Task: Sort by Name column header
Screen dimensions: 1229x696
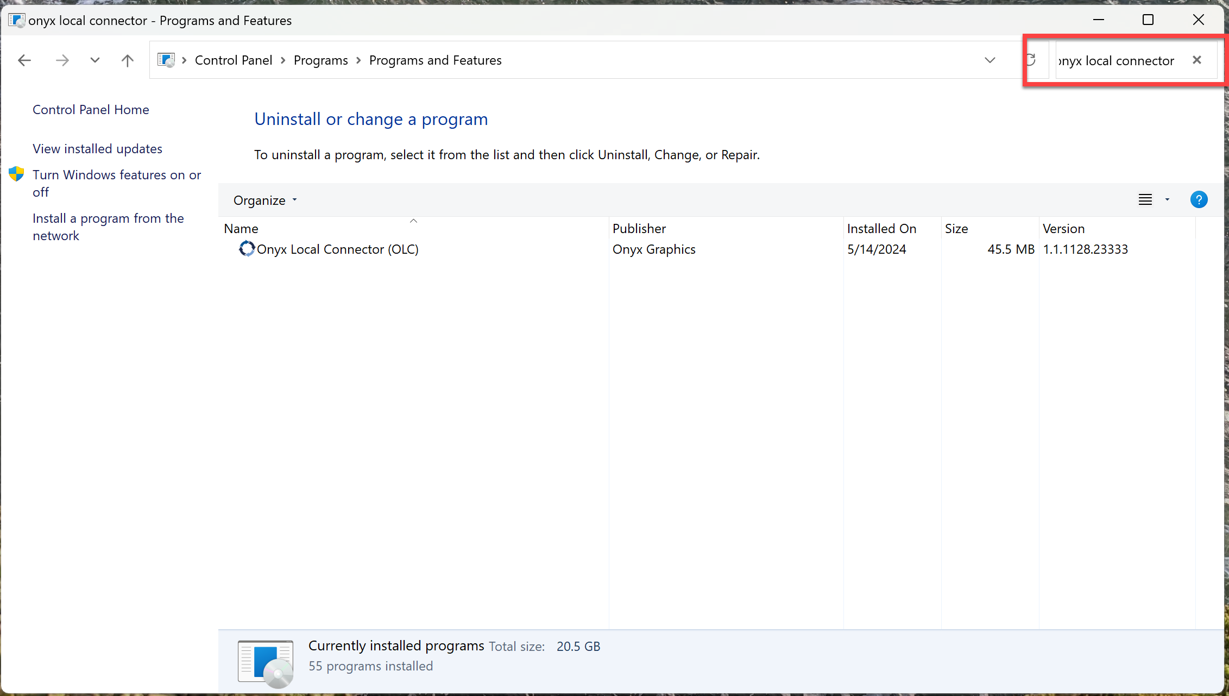Action: [413, 229]
